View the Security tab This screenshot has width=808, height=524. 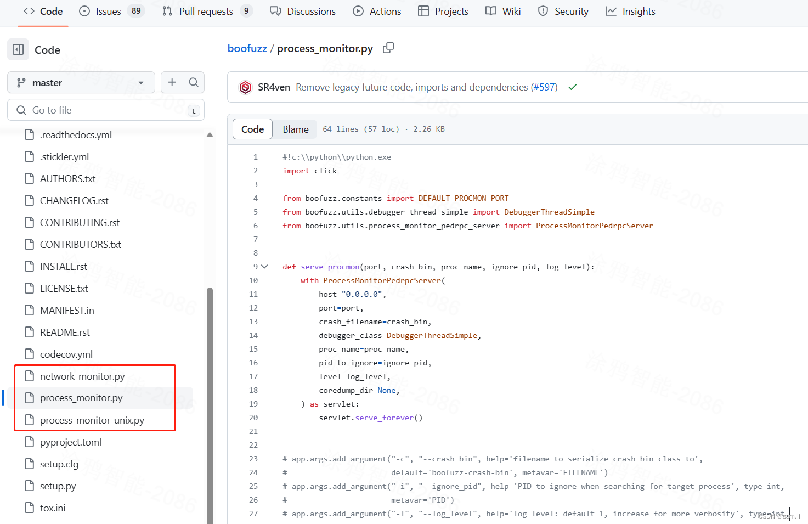(x=563, y=12)
